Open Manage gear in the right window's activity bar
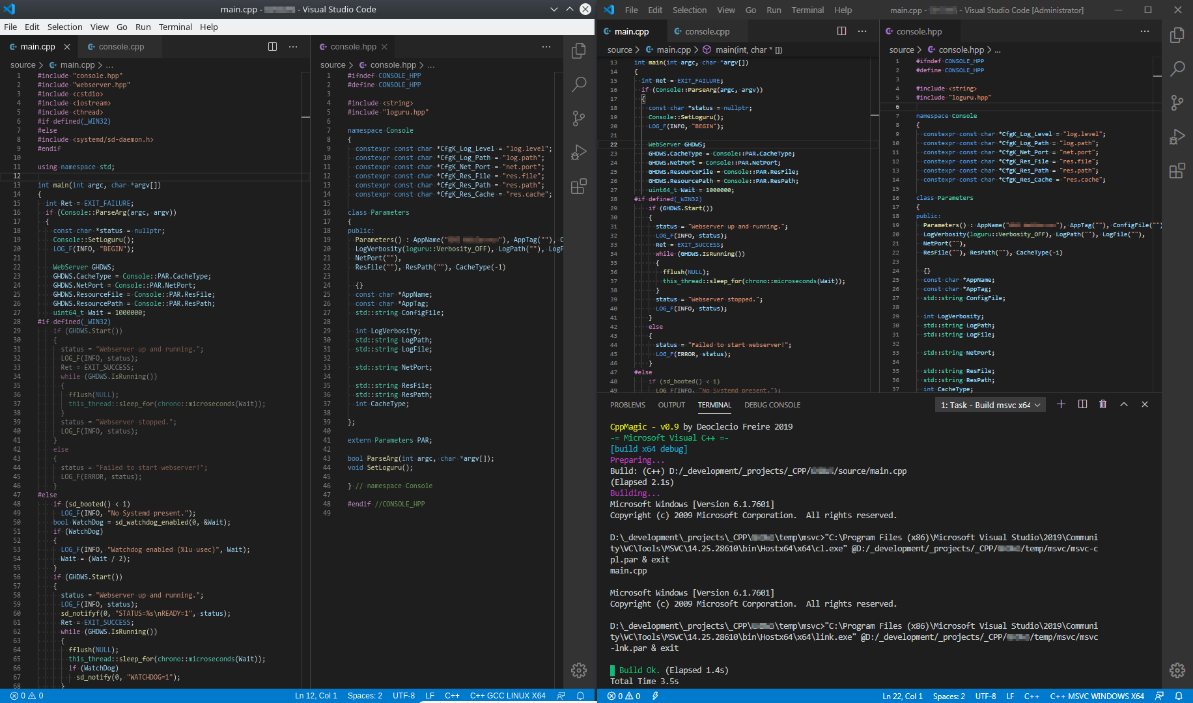Screen dimensions: 1193x703 [1177, 670]
